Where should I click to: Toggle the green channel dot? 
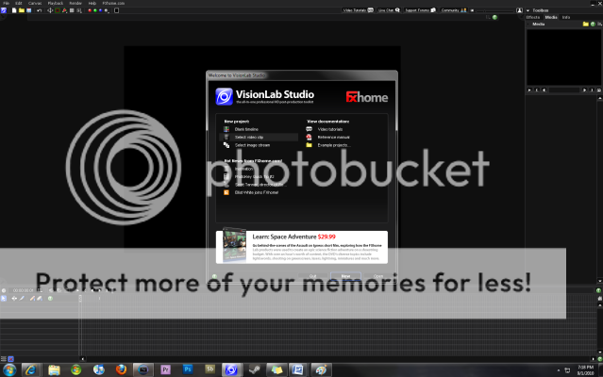[x=95, y=10]
